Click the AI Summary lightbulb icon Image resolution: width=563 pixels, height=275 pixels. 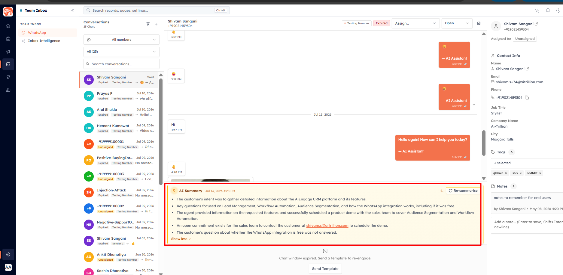point(174,191)
